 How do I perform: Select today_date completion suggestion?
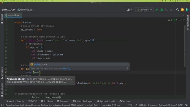click(x=79, y=64)
